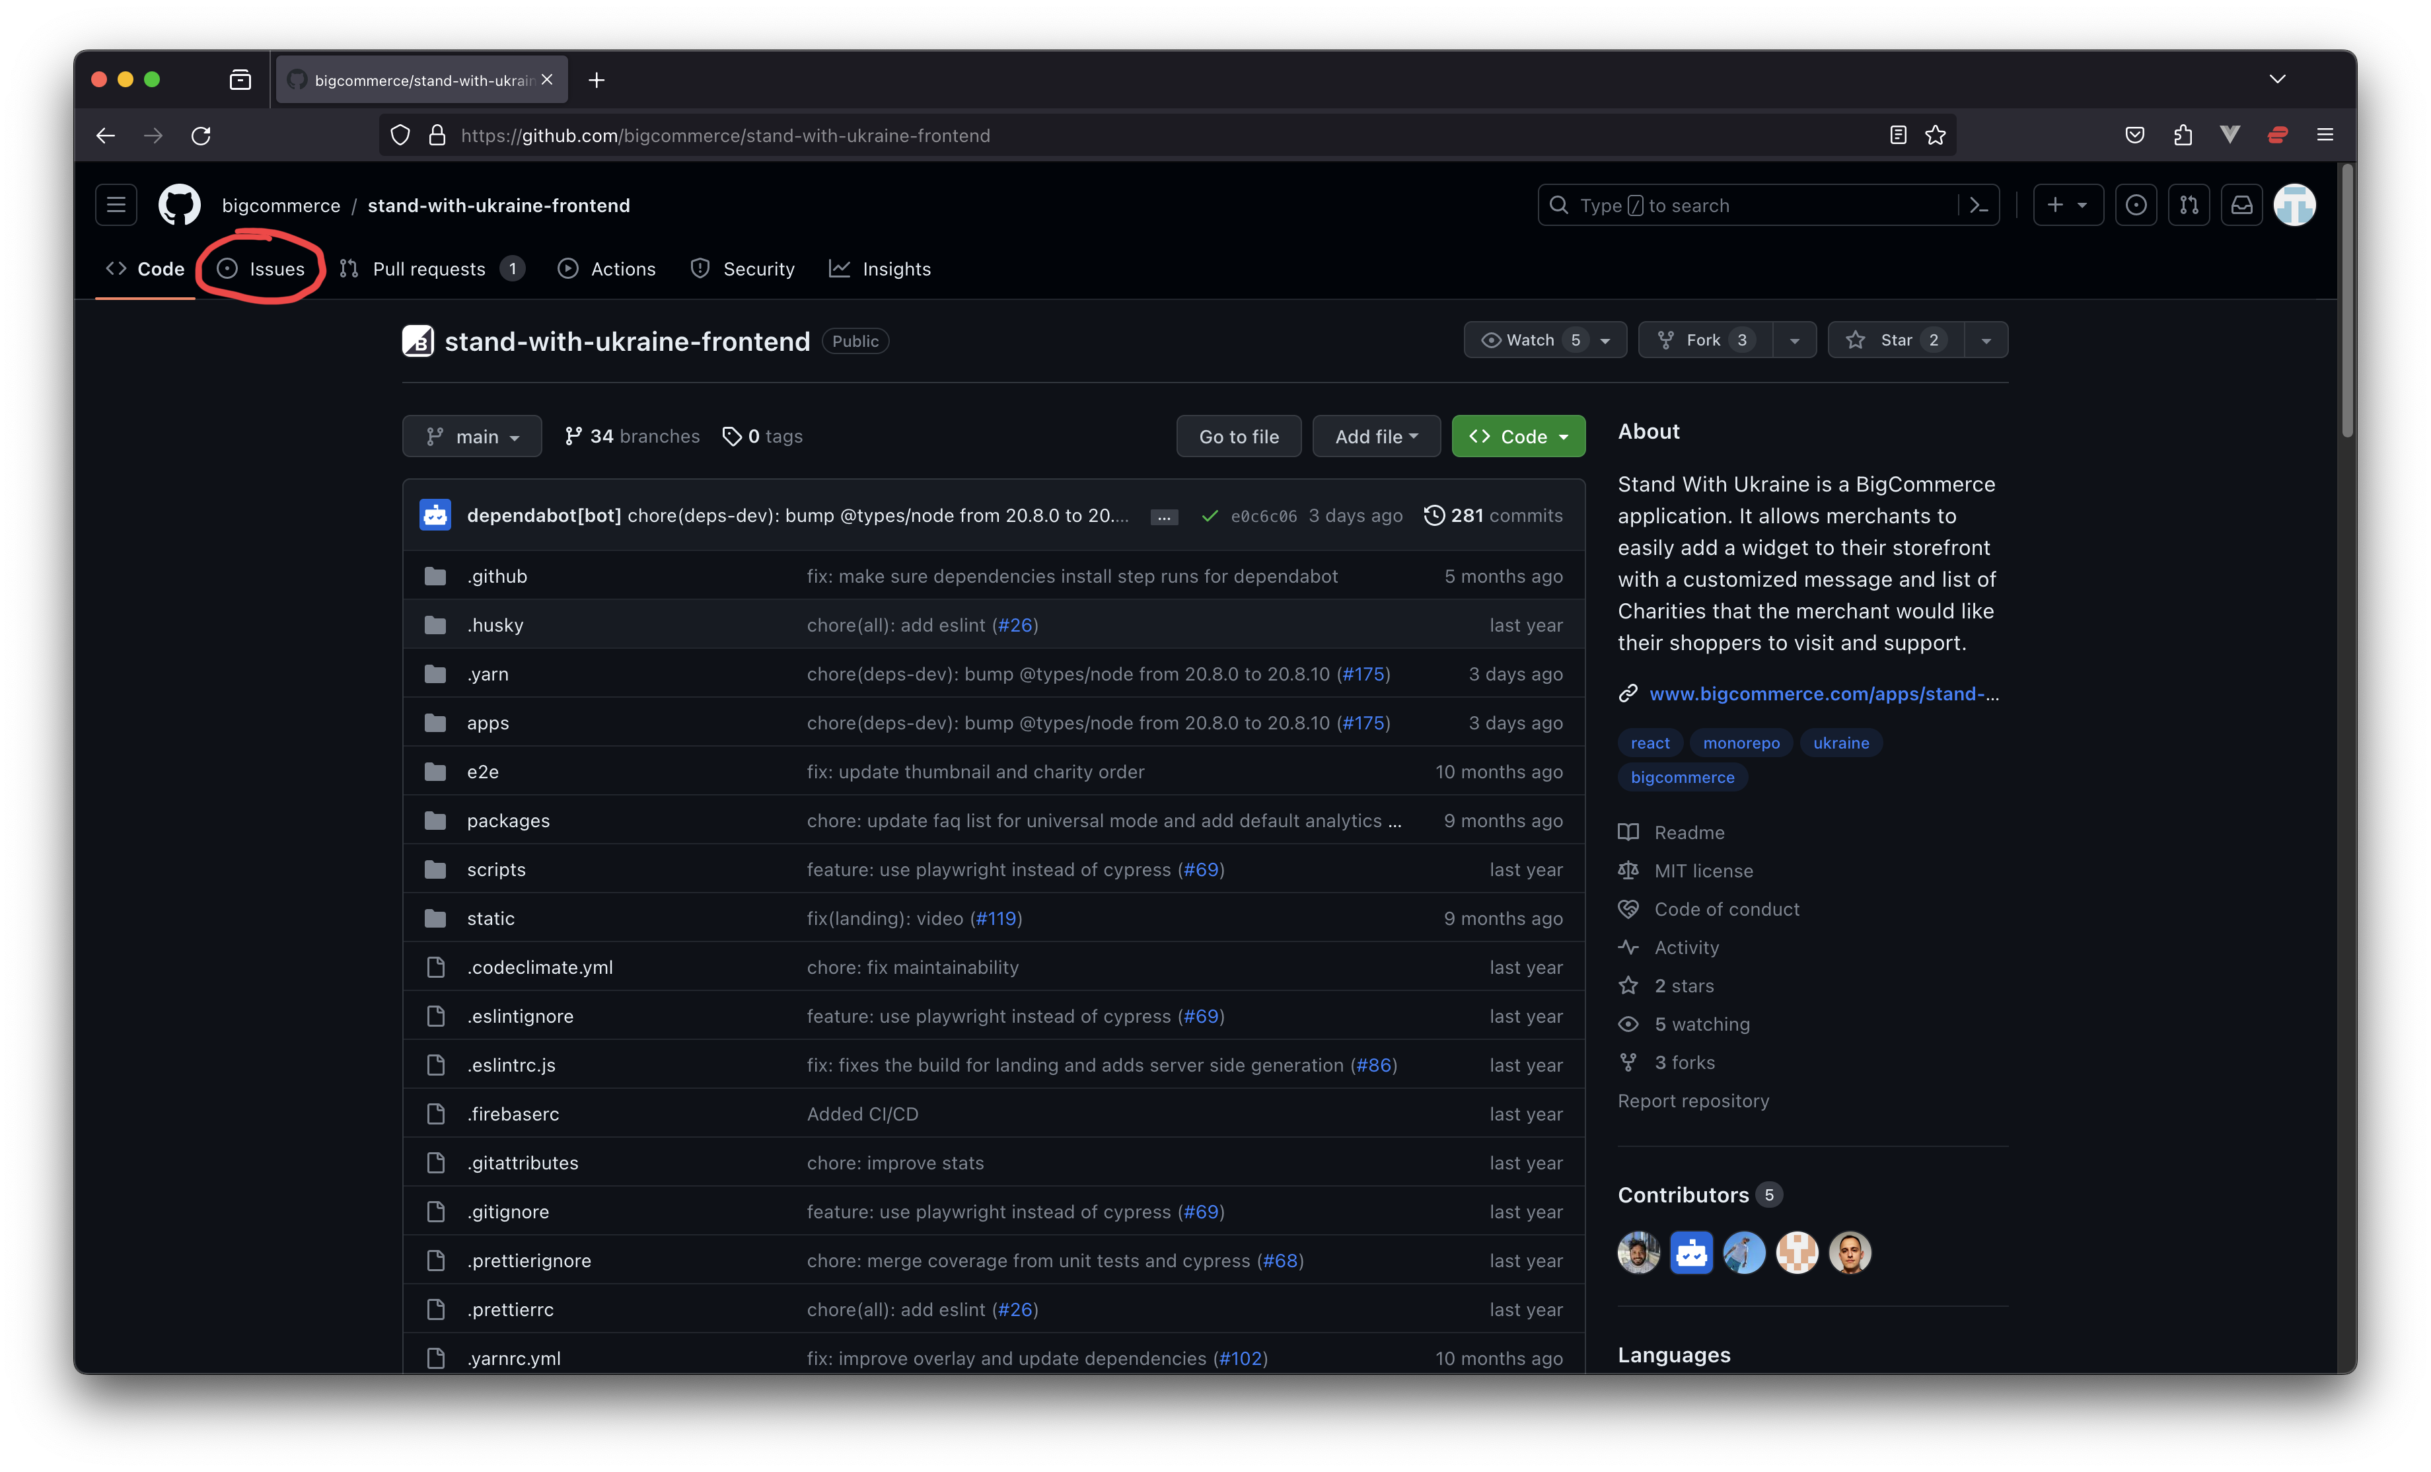Open the notifications inbox icon
This screenshot has height=1472, width=2431.
click(2241, 205)
